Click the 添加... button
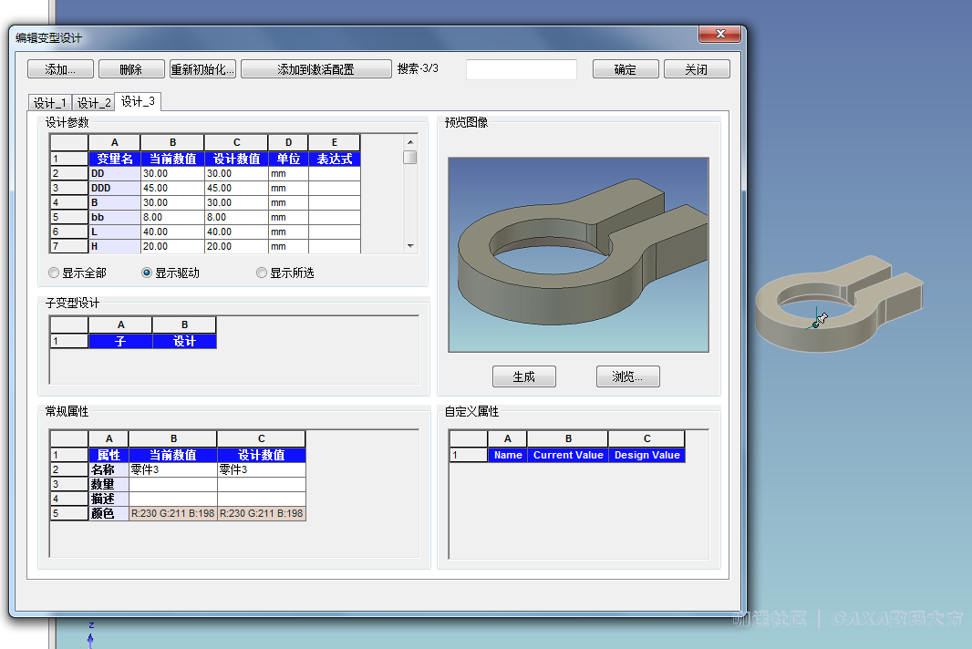 pyautogui.click(x=60, y=69)
